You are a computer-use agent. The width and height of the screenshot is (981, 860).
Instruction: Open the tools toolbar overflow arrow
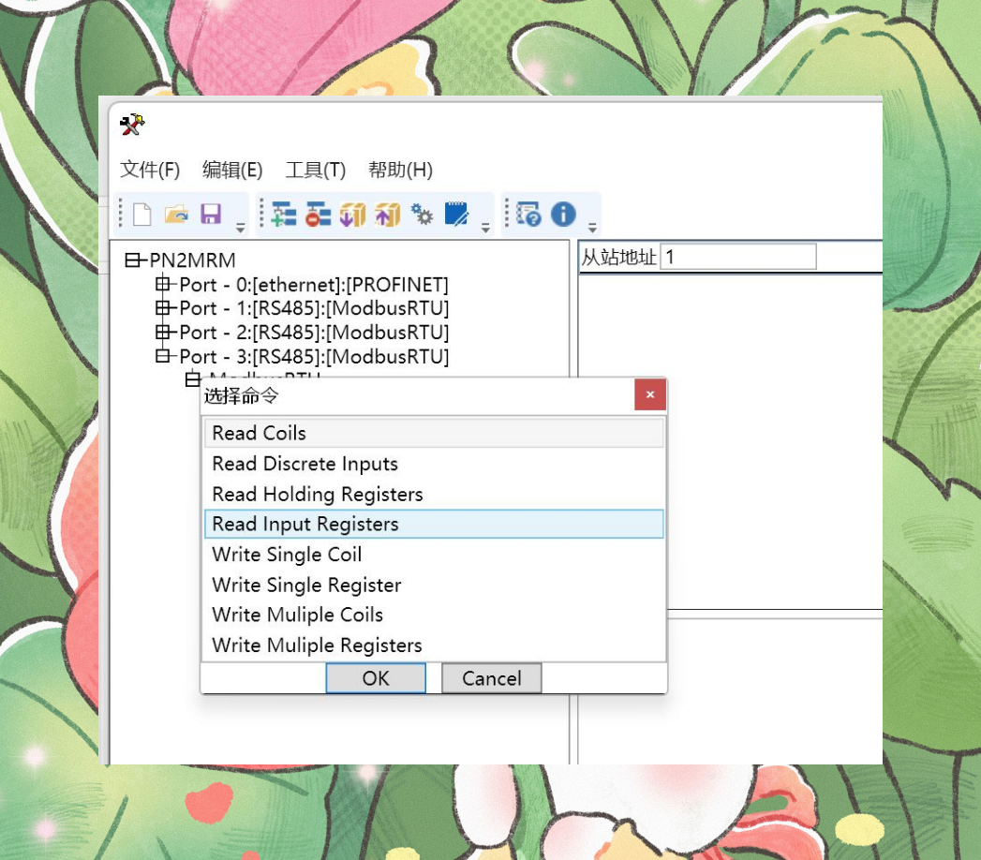pyautogui.click(x=485, y=228)
